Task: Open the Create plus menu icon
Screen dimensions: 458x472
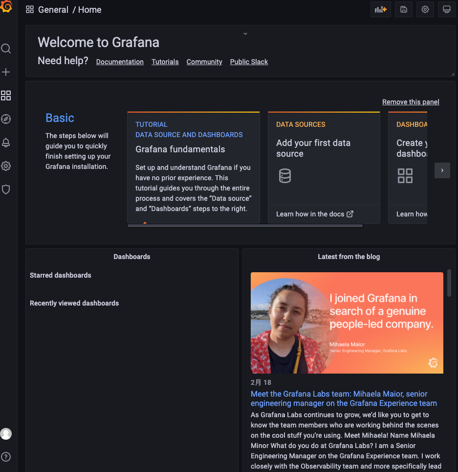Action: click(6, 72)
